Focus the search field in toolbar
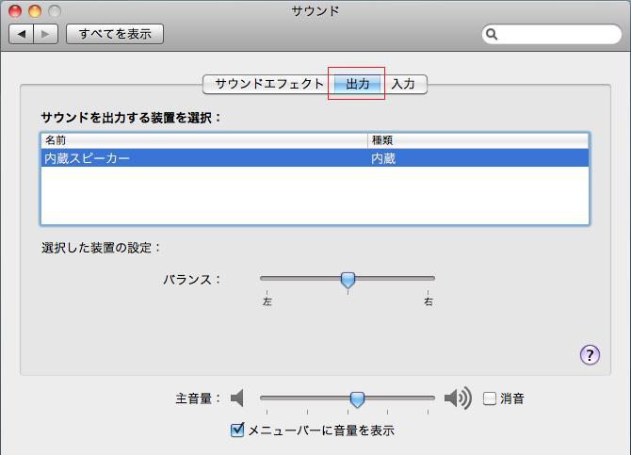This screenshot has width=631, height=455. tap(552, 34)
